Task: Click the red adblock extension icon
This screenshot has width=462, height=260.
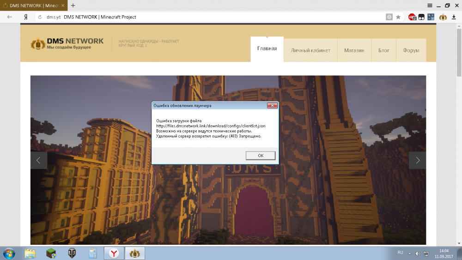Action: click(412, 17)
